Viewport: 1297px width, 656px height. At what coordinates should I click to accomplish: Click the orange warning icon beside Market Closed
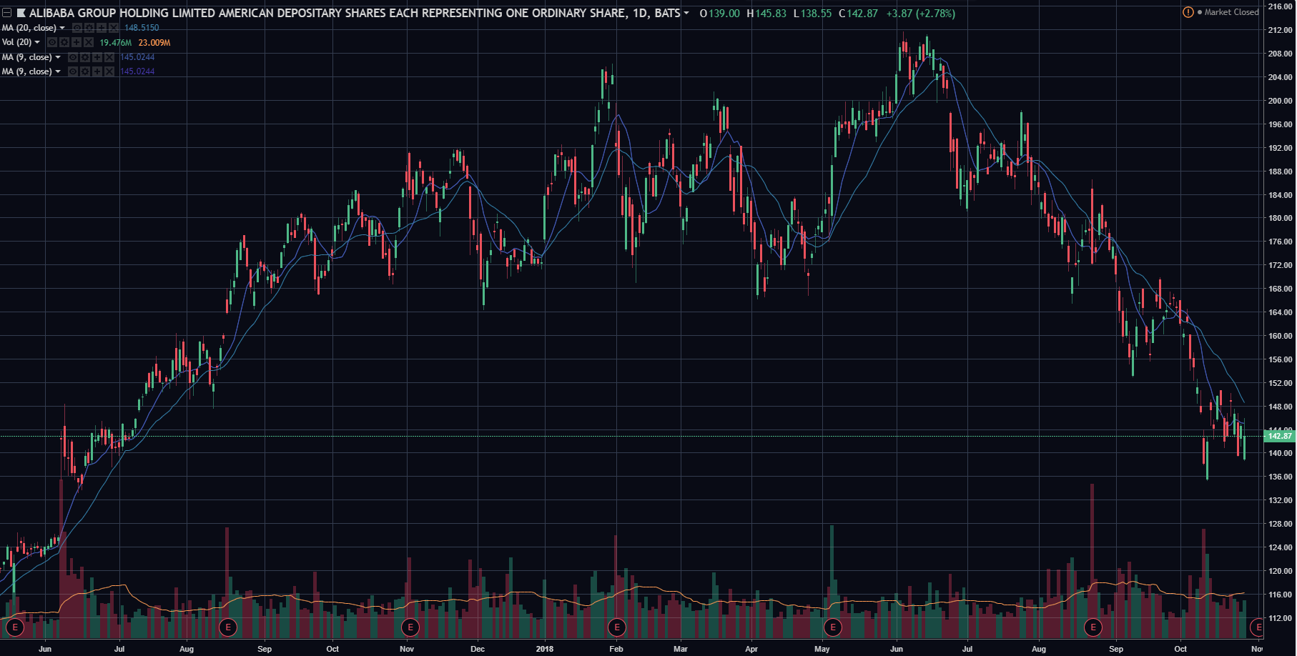click(1188, 12)
